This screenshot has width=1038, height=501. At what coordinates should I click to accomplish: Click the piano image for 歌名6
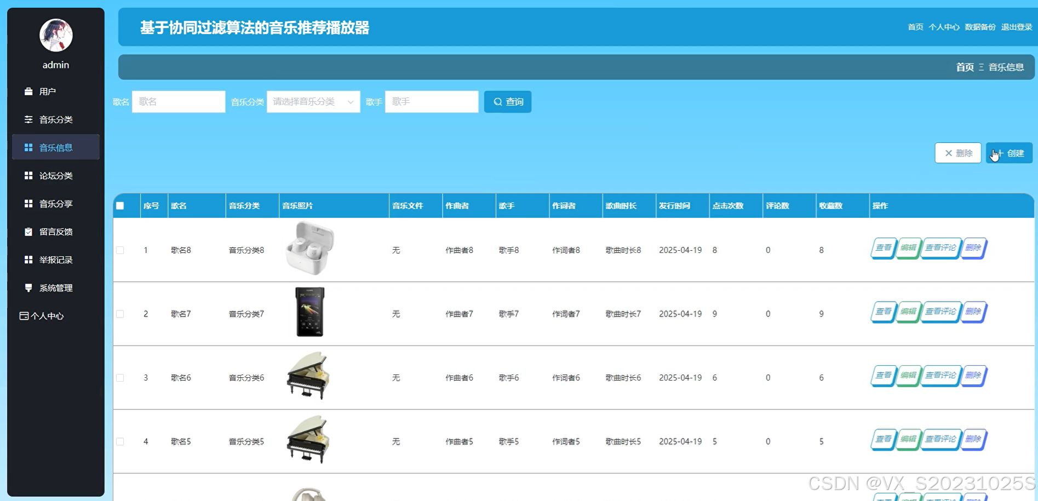point(308,376)
